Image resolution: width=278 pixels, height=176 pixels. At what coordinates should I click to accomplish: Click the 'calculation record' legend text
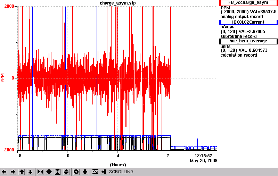[x=239, y=55]
